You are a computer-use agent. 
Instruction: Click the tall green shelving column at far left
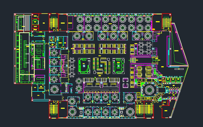click(x=17, y=58)
